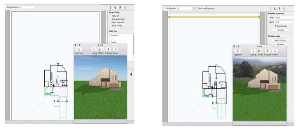Open 3D Style dropdown arrow in right 3D View
Viewport: 301px width, 131px height.
click(262, 51)
